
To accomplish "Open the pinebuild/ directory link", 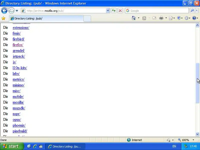I will [x=20, y=131].
